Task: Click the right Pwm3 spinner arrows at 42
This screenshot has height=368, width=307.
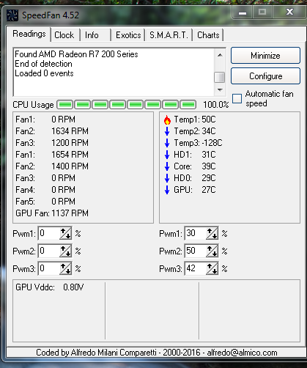Action: [212, 269]
